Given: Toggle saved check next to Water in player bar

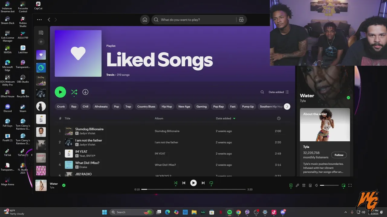Looking at the screenshot, I should (x=64, y=185).
